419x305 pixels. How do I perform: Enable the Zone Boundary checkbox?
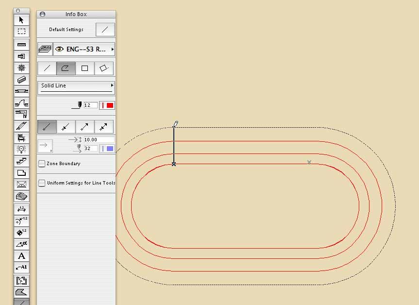coord(42,164)
